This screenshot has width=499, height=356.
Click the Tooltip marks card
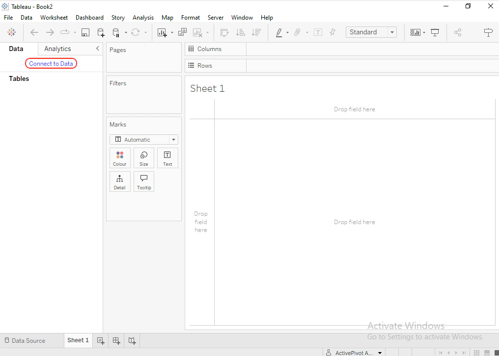tap(144, 181)
